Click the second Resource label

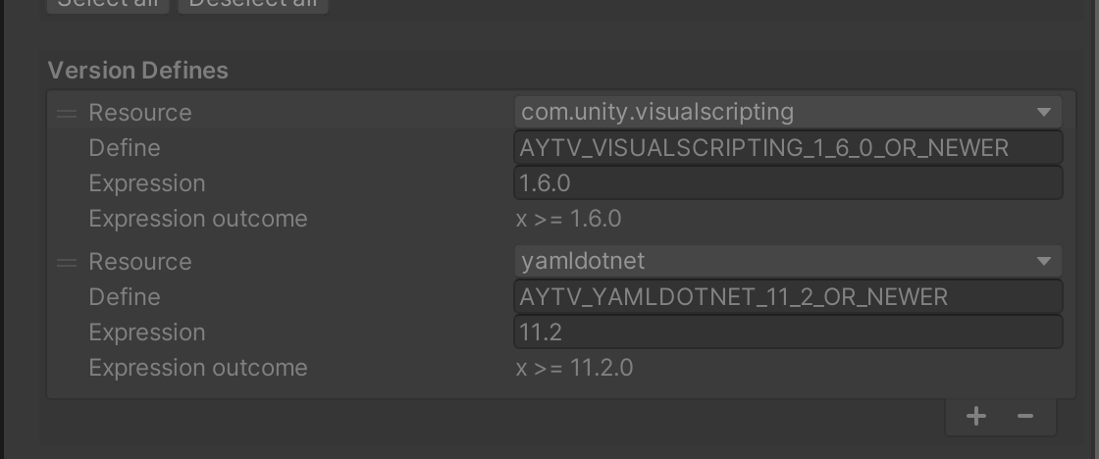[x=140, y=262]
